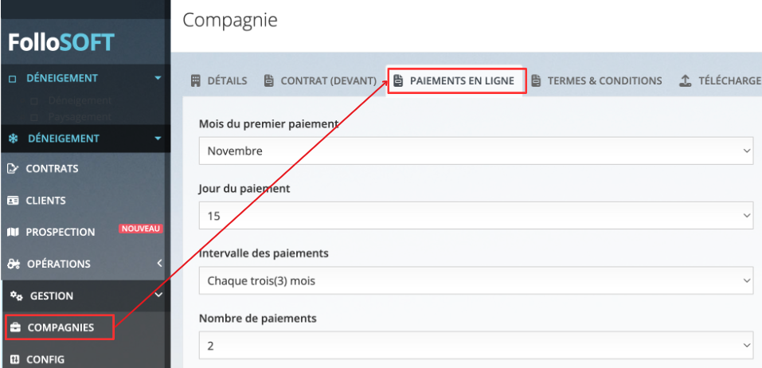Click the COMPAGNIES briefcase icon
762x368 pixels.
coord(16,327)
